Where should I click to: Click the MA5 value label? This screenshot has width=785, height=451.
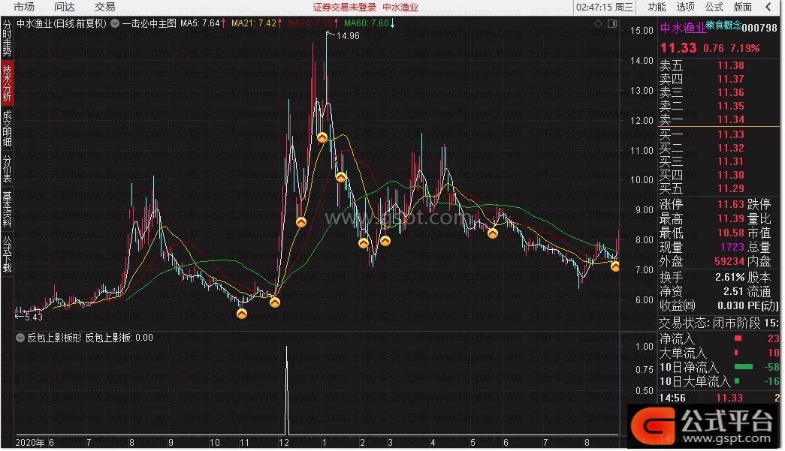(201, 23)
